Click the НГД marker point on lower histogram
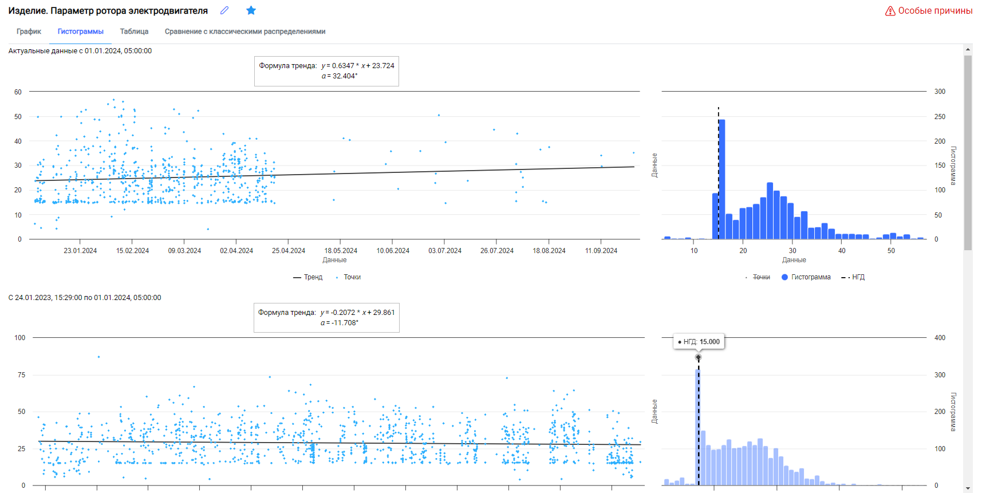Image resolution: width=982 pixels, height=493 pixels. 698,357
